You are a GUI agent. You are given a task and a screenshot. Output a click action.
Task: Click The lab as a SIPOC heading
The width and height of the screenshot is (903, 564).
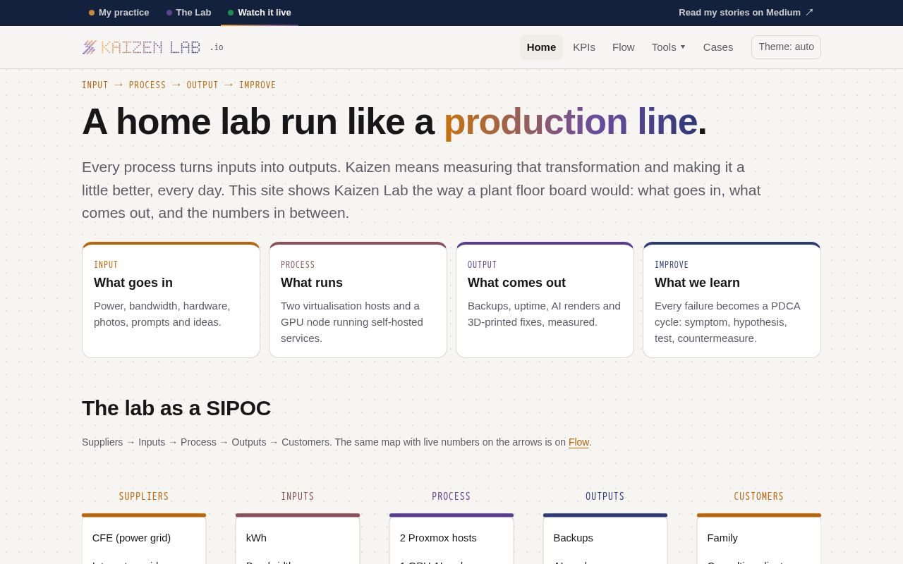[x=176, y=408]
